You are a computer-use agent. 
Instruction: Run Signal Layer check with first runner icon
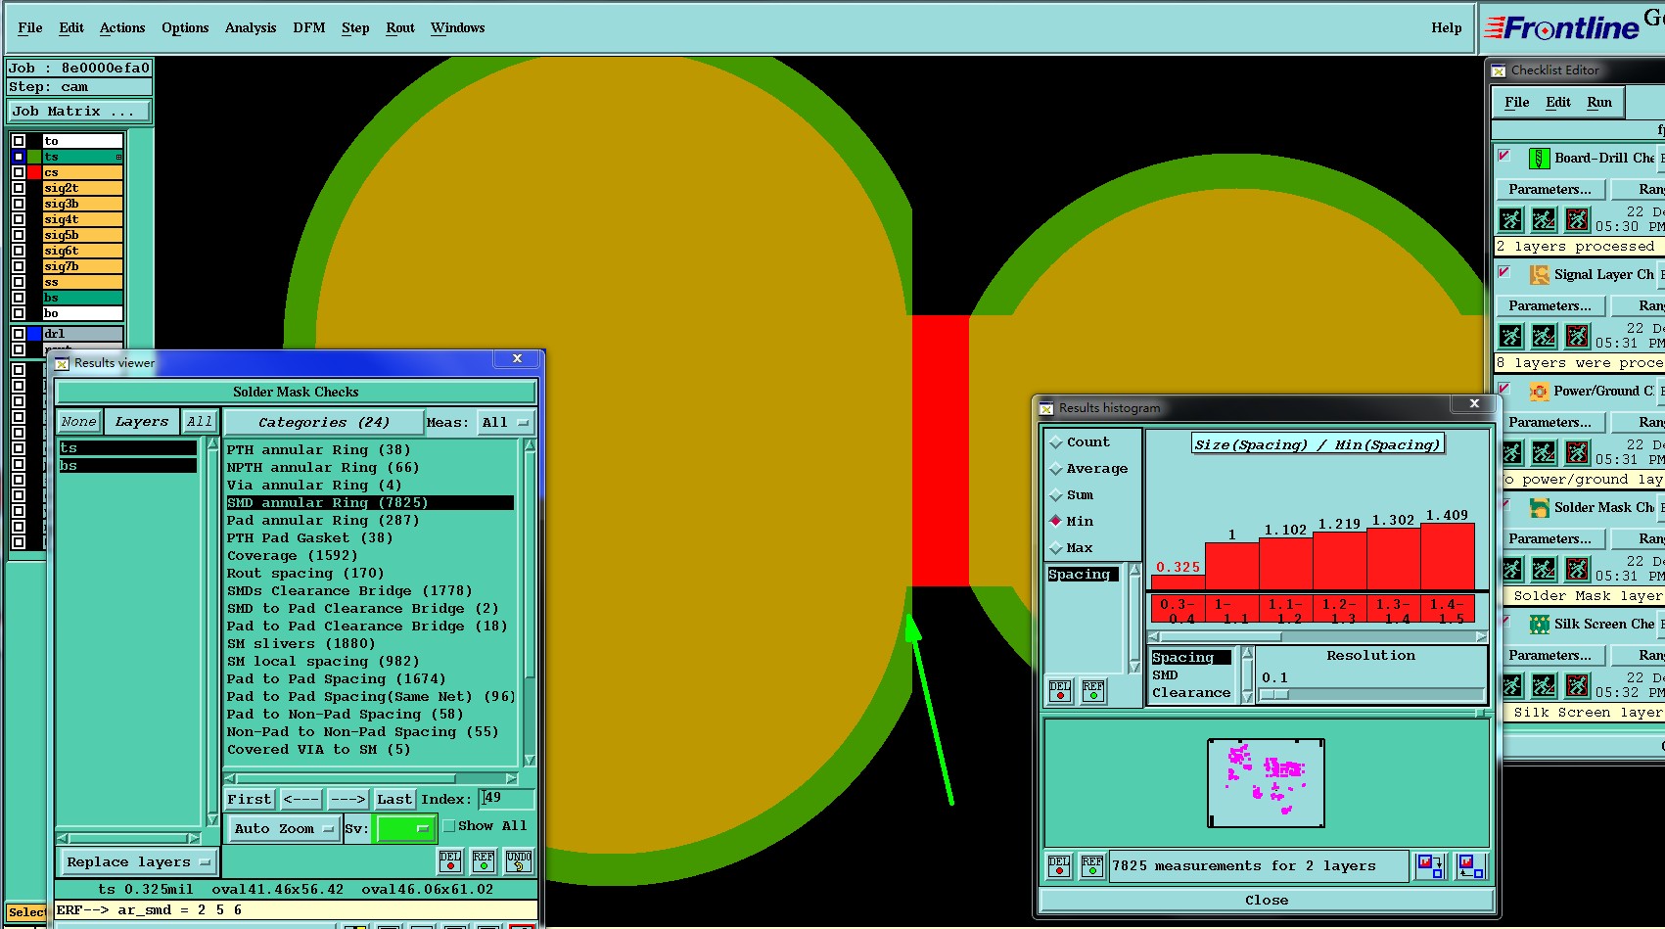[x=1511, y=336]
